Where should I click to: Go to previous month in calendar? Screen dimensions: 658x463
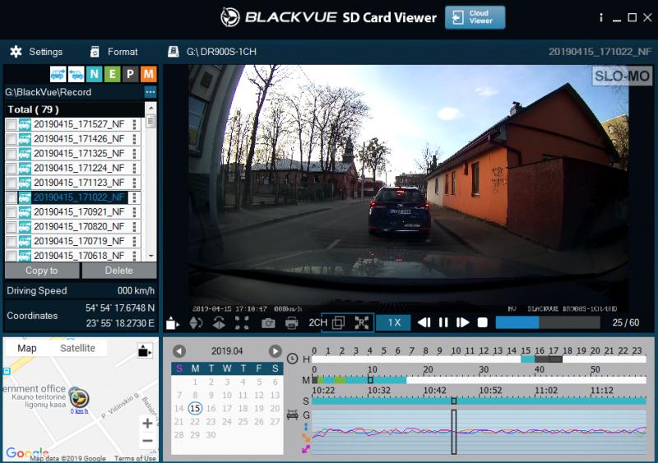pyautogui.click(x=179, y=351)
